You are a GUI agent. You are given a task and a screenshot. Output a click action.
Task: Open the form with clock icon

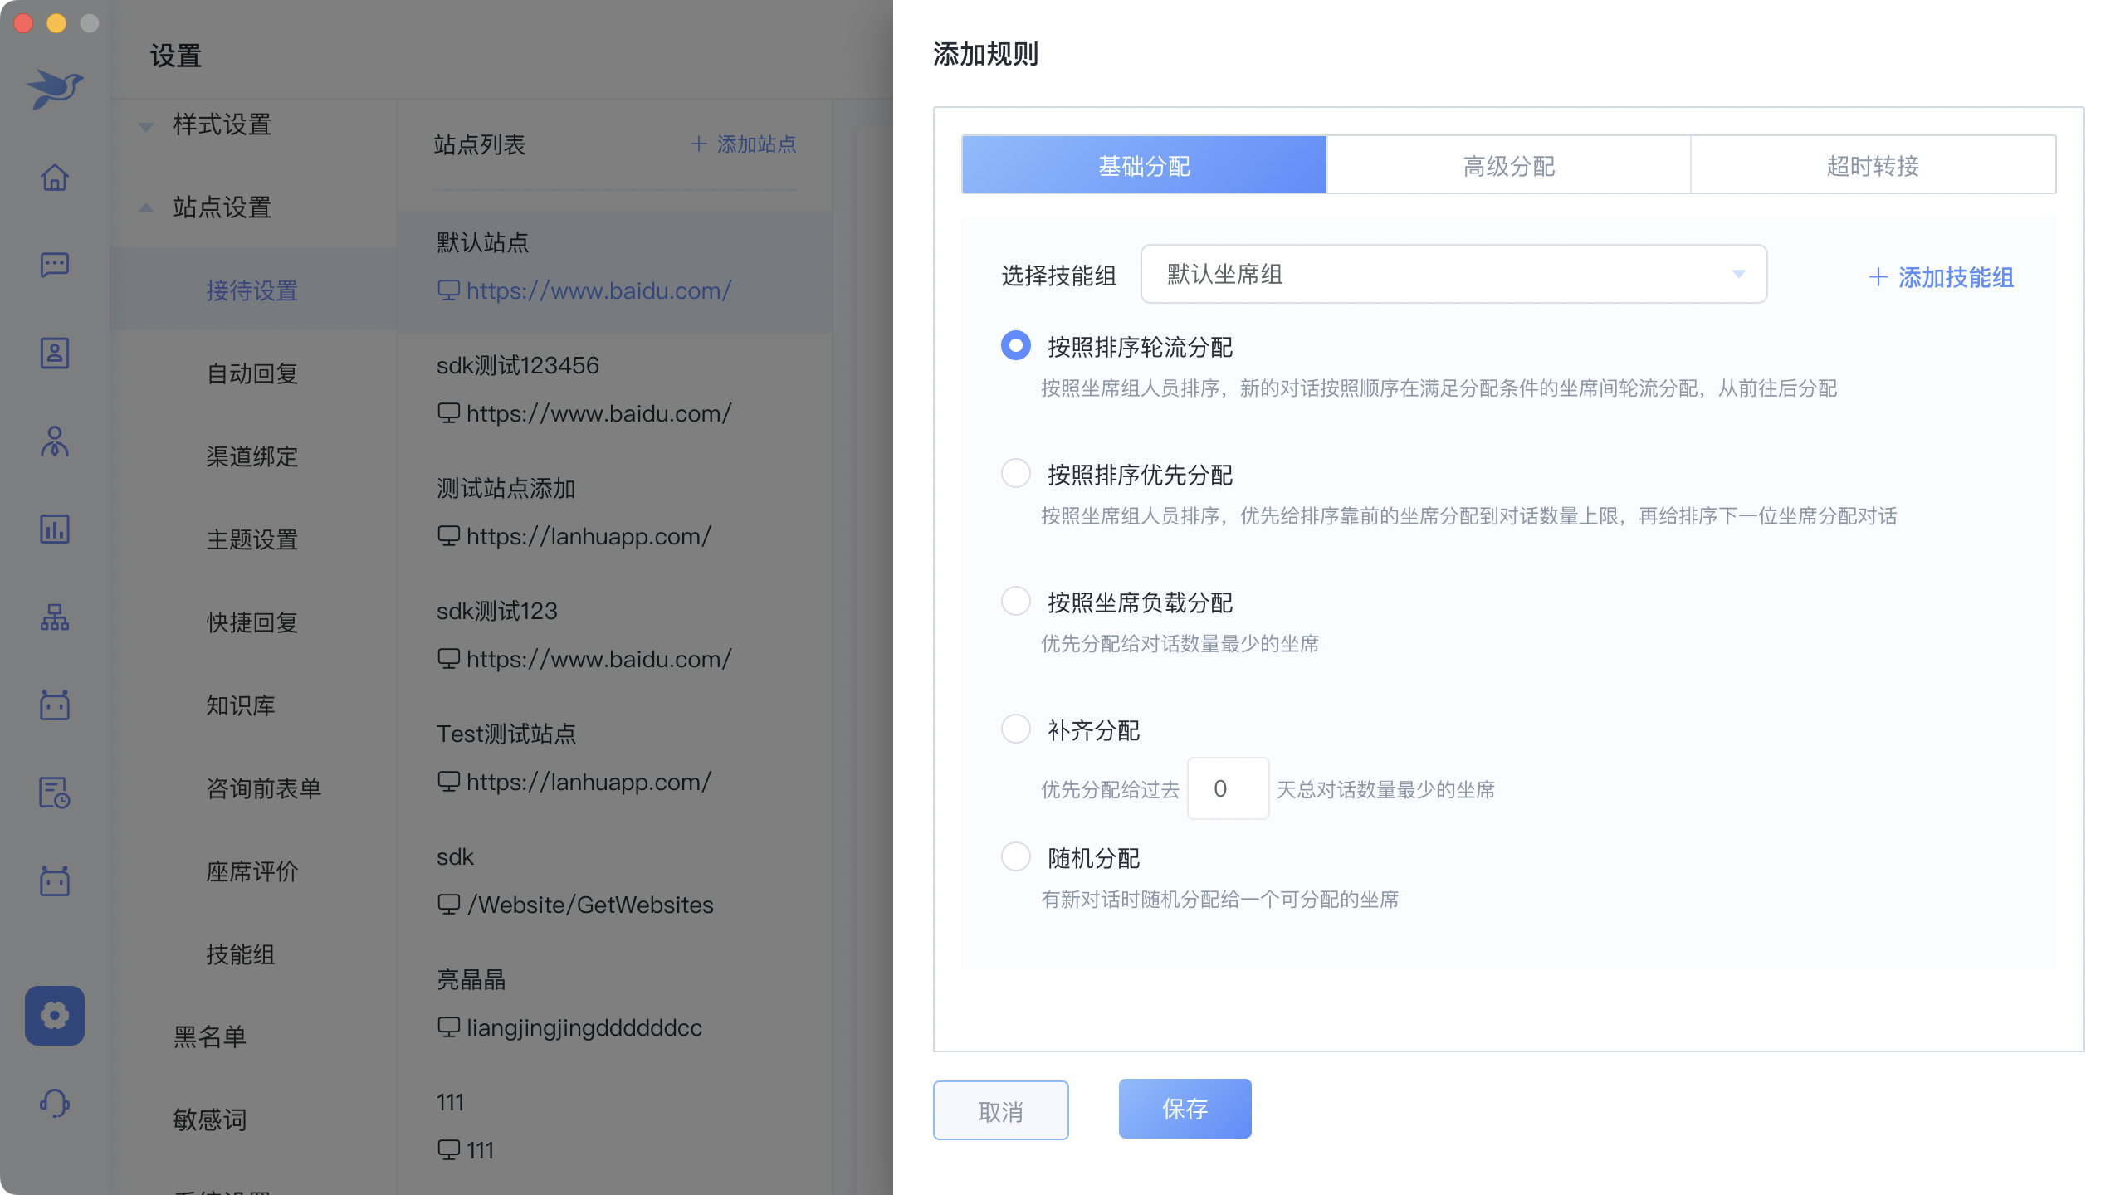(x=55, y=793)
